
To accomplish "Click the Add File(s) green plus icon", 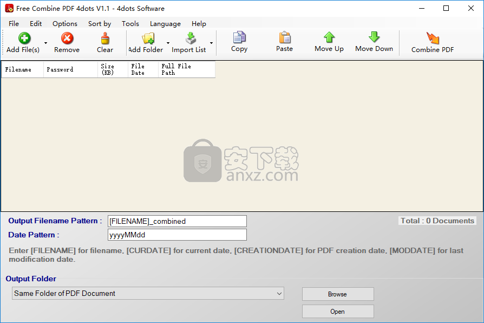I will click(24, 38).
